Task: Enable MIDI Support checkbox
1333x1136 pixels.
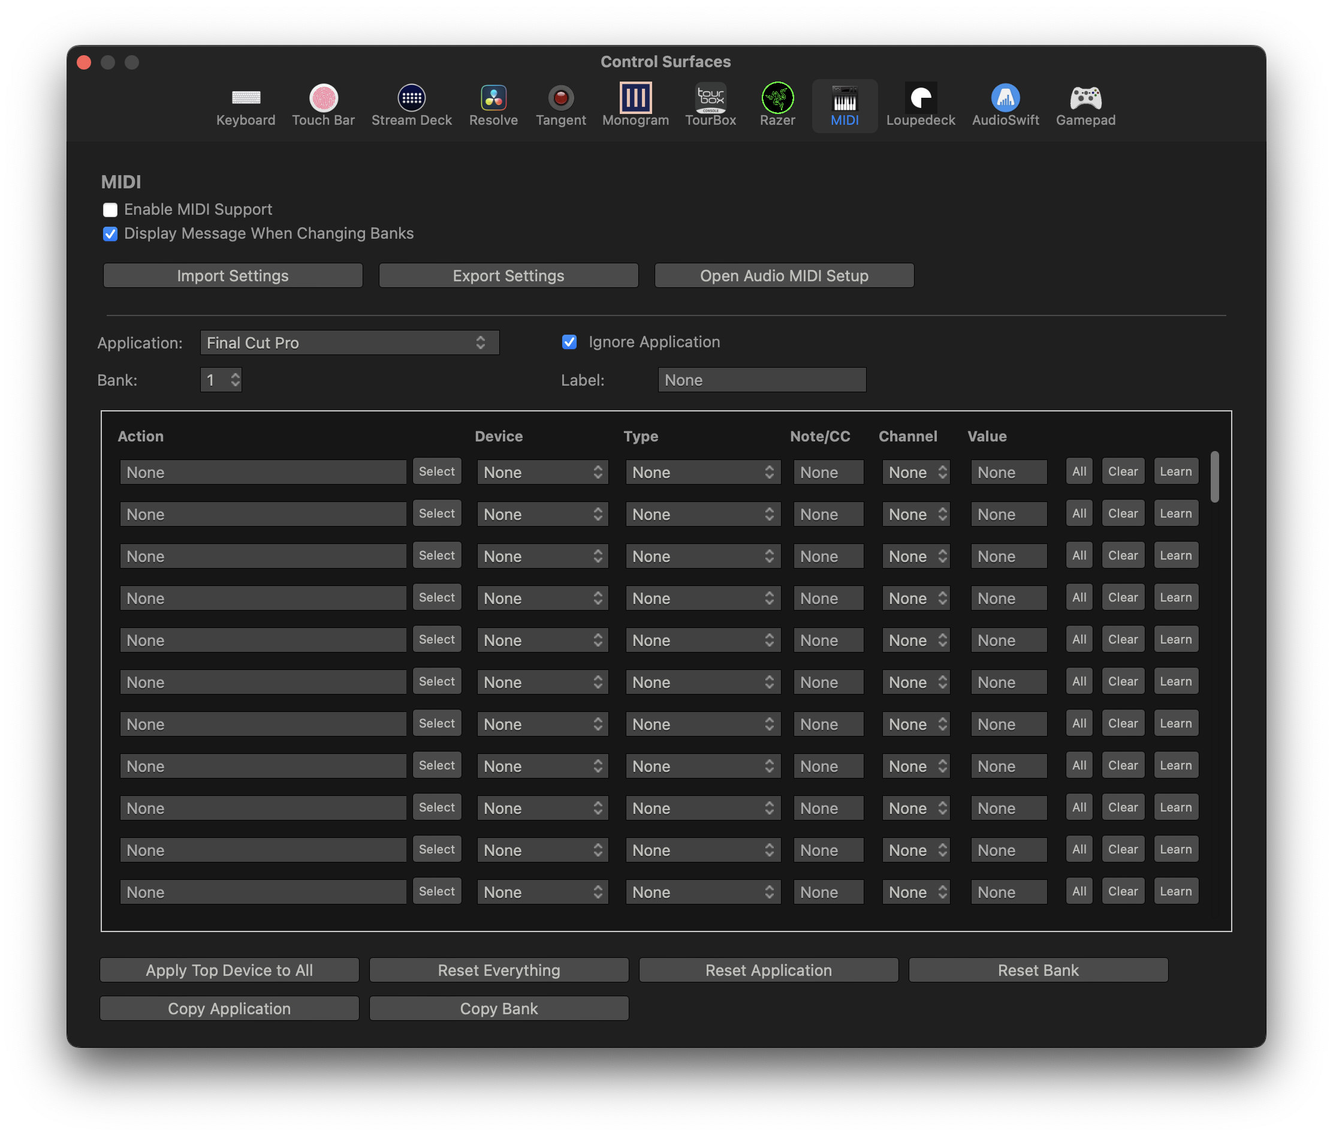Action: coord(110,210)
